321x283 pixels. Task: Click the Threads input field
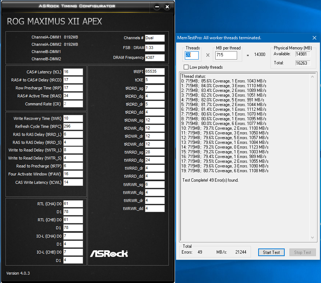(192, 55)
